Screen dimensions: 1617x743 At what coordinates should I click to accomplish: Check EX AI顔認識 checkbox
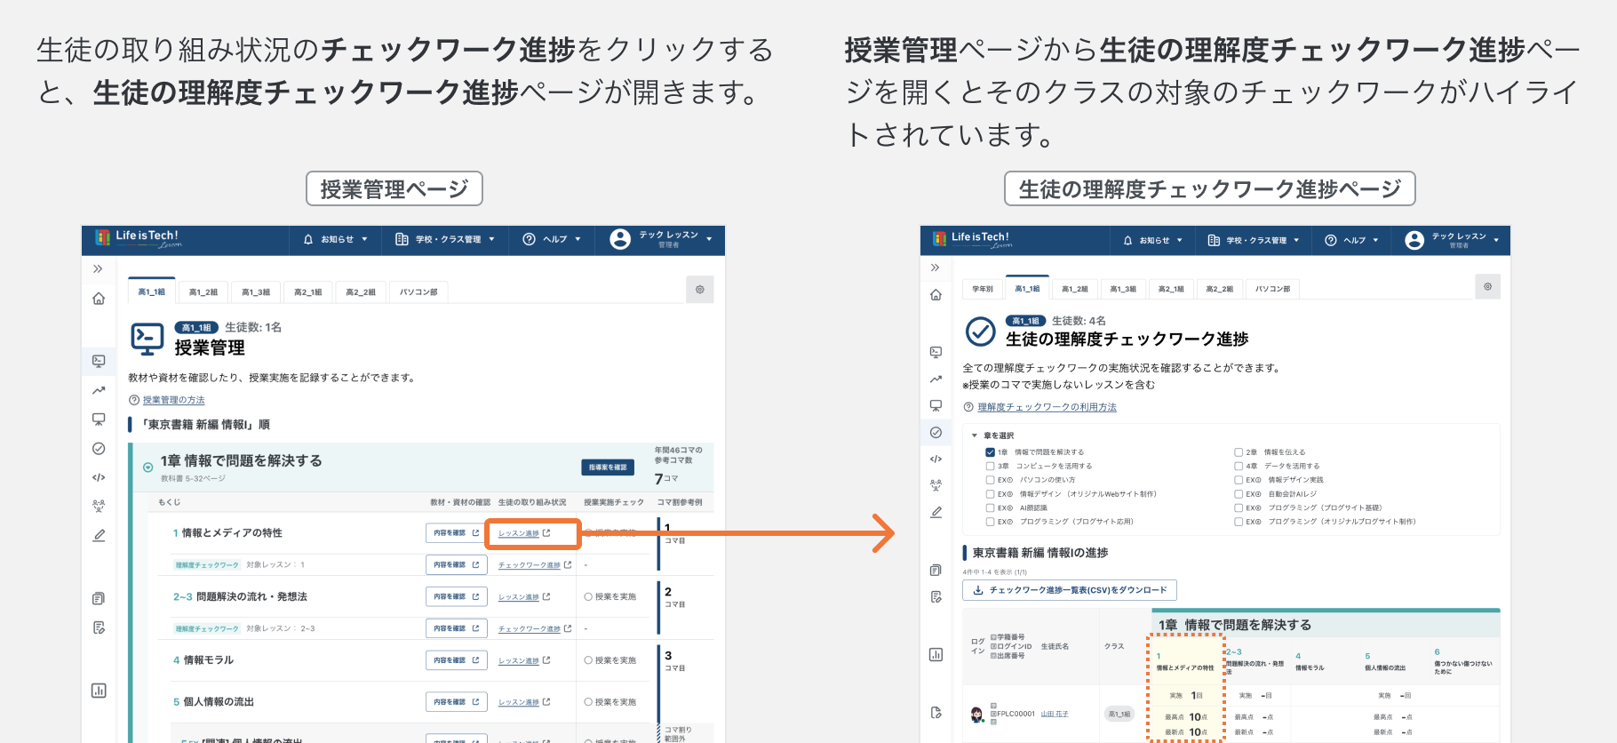point(990,508)
